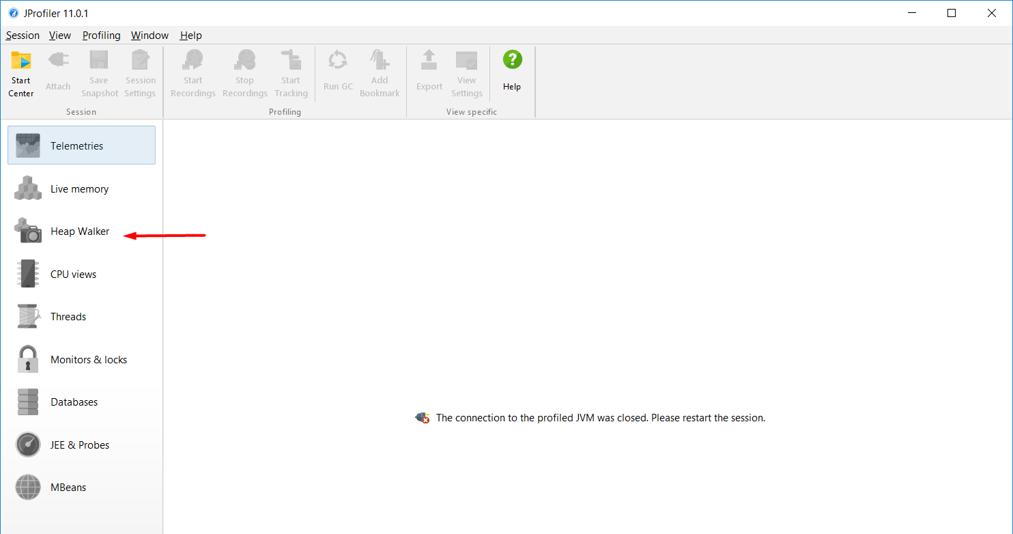1013x534 pixels.
Task: Minimize the JProfiler window
Action: [911, 13]
